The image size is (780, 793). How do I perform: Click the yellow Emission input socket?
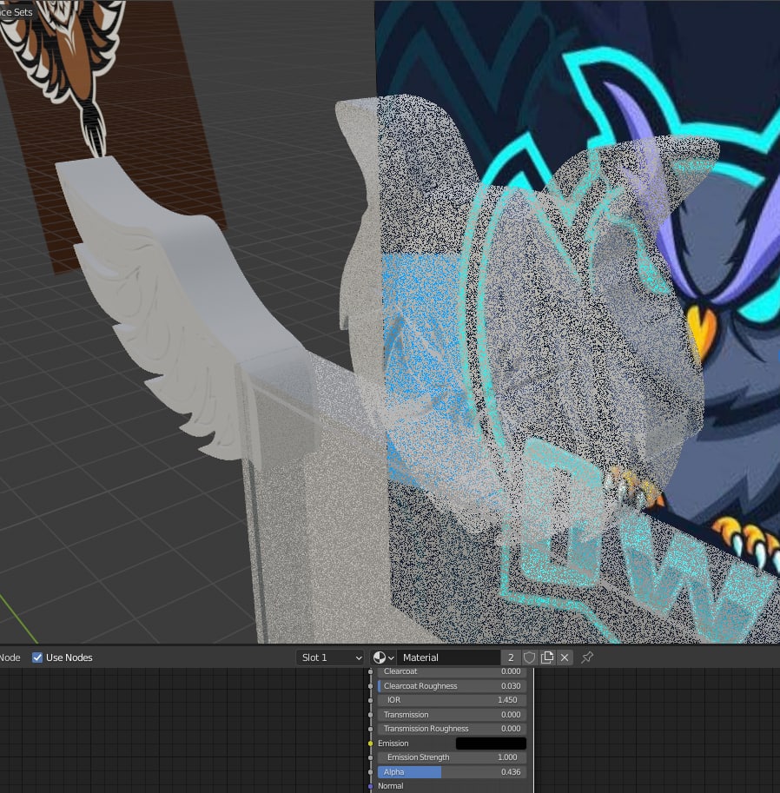coord(370,743)
